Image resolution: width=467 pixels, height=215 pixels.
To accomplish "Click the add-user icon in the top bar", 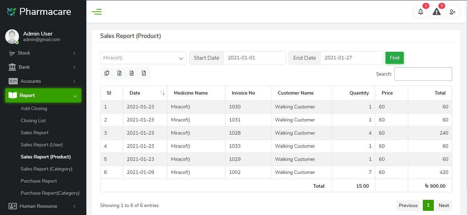I will click(x=452, y=11).
